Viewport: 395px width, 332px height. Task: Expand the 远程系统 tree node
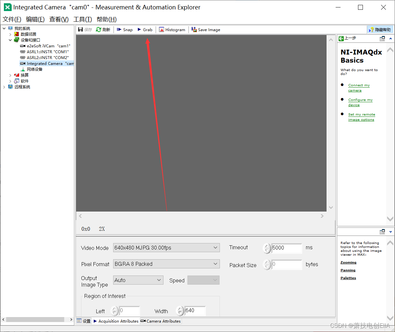pos(4,87)
